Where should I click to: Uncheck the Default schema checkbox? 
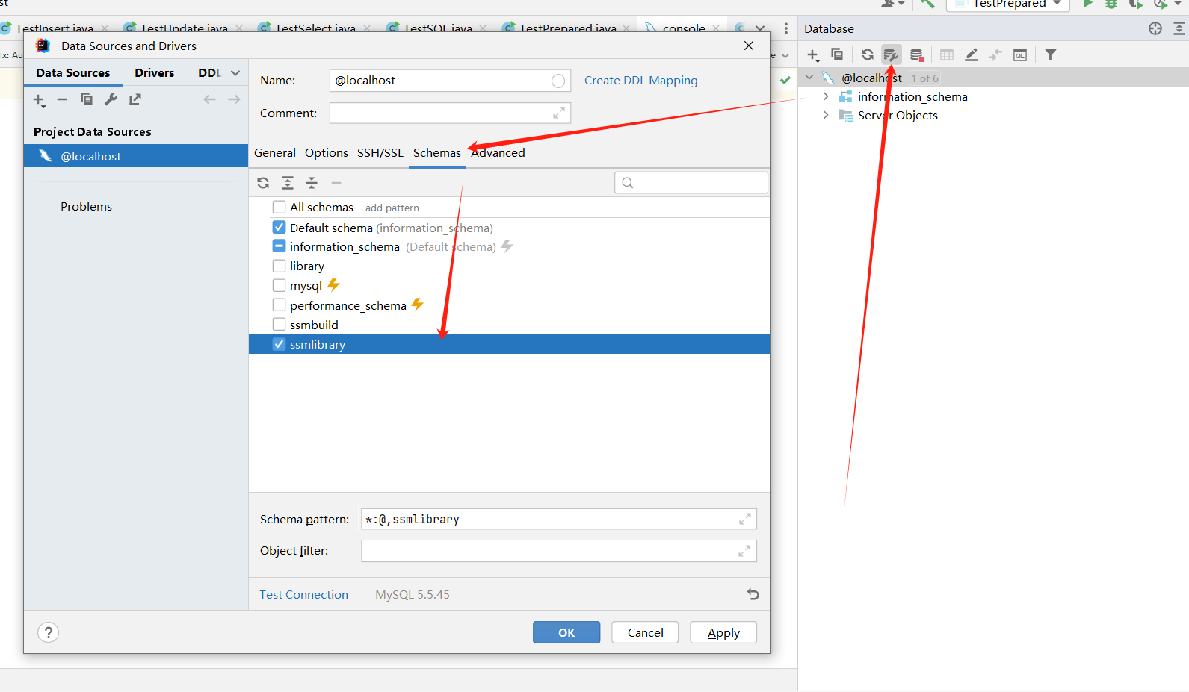[279, 227]
